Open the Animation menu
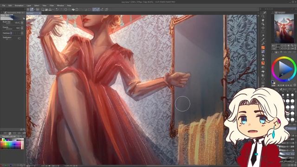Image resolution: width=297 pixels, height=167 pixels. [19, 6]
